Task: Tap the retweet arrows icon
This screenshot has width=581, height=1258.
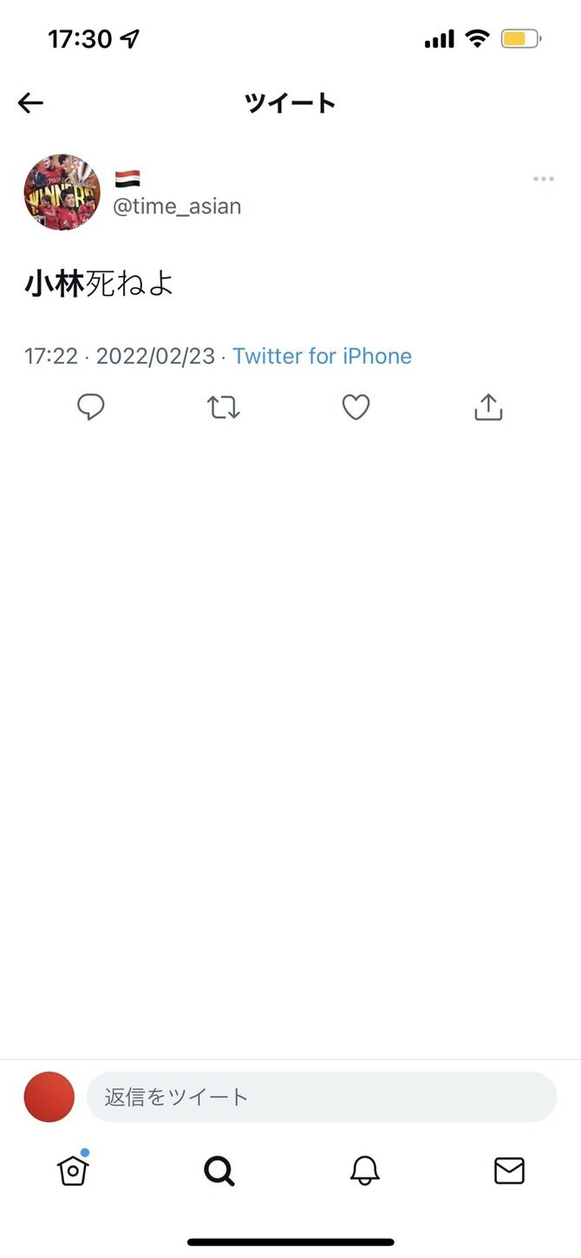Action: tap(224, 407)
